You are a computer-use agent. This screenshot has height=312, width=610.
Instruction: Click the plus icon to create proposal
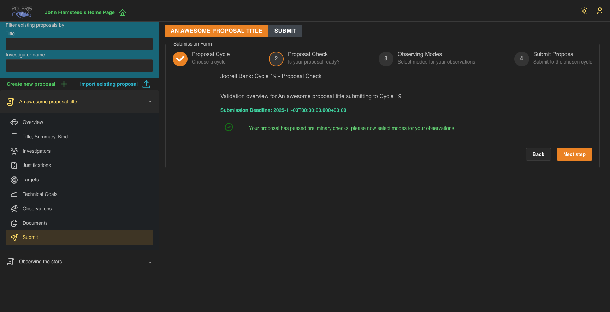(x=64, y=84)
